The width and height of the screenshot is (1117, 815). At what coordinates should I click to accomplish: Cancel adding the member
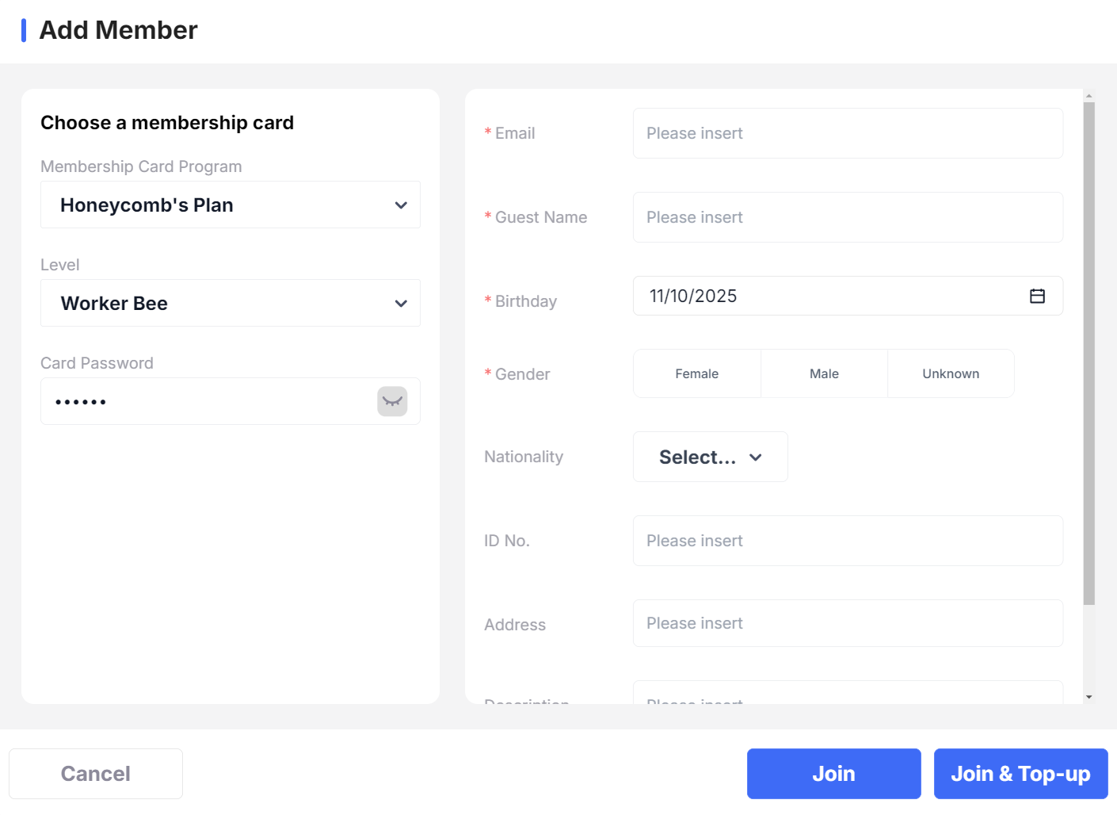(96, 774)
